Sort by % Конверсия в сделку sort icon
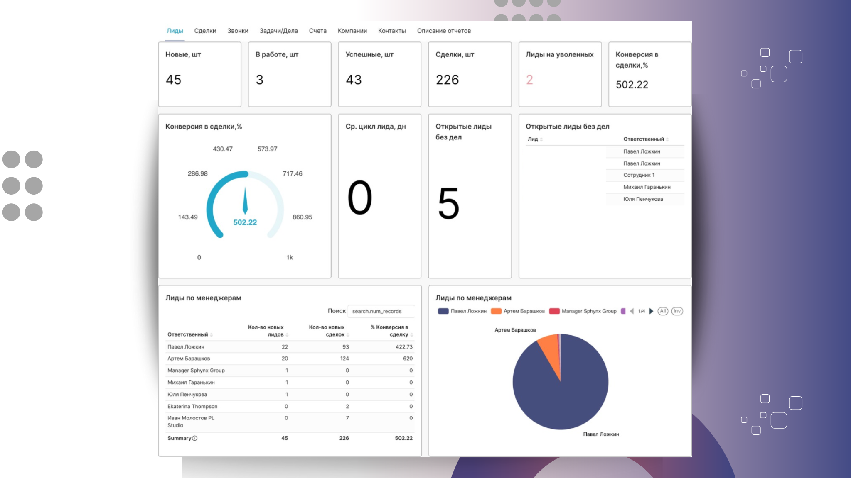851x478 pixels. [411, 335]
